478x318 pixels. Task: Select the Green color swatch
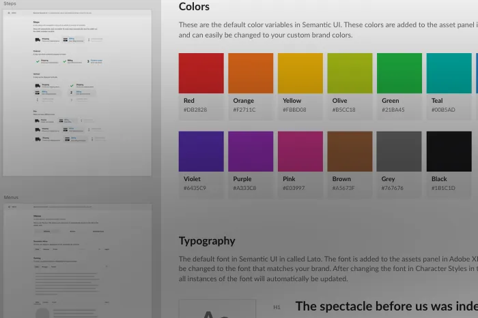click(399, 74)
